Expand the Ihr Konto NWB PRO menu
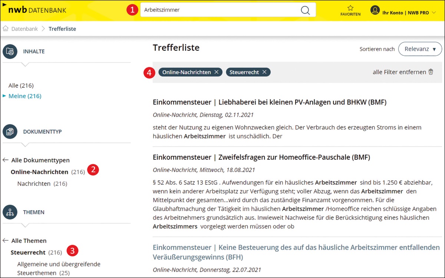This screenshot has height=278, width=445. pyautogui.click(x=435, y=13)
